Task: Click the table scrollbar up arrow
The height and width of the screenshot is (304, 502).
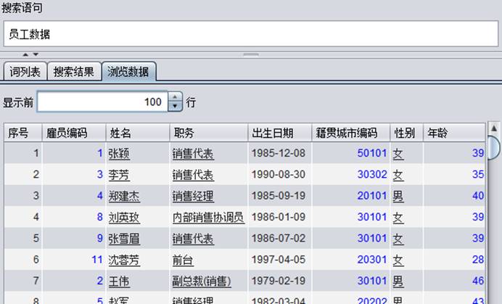Action: click(494, 129)
